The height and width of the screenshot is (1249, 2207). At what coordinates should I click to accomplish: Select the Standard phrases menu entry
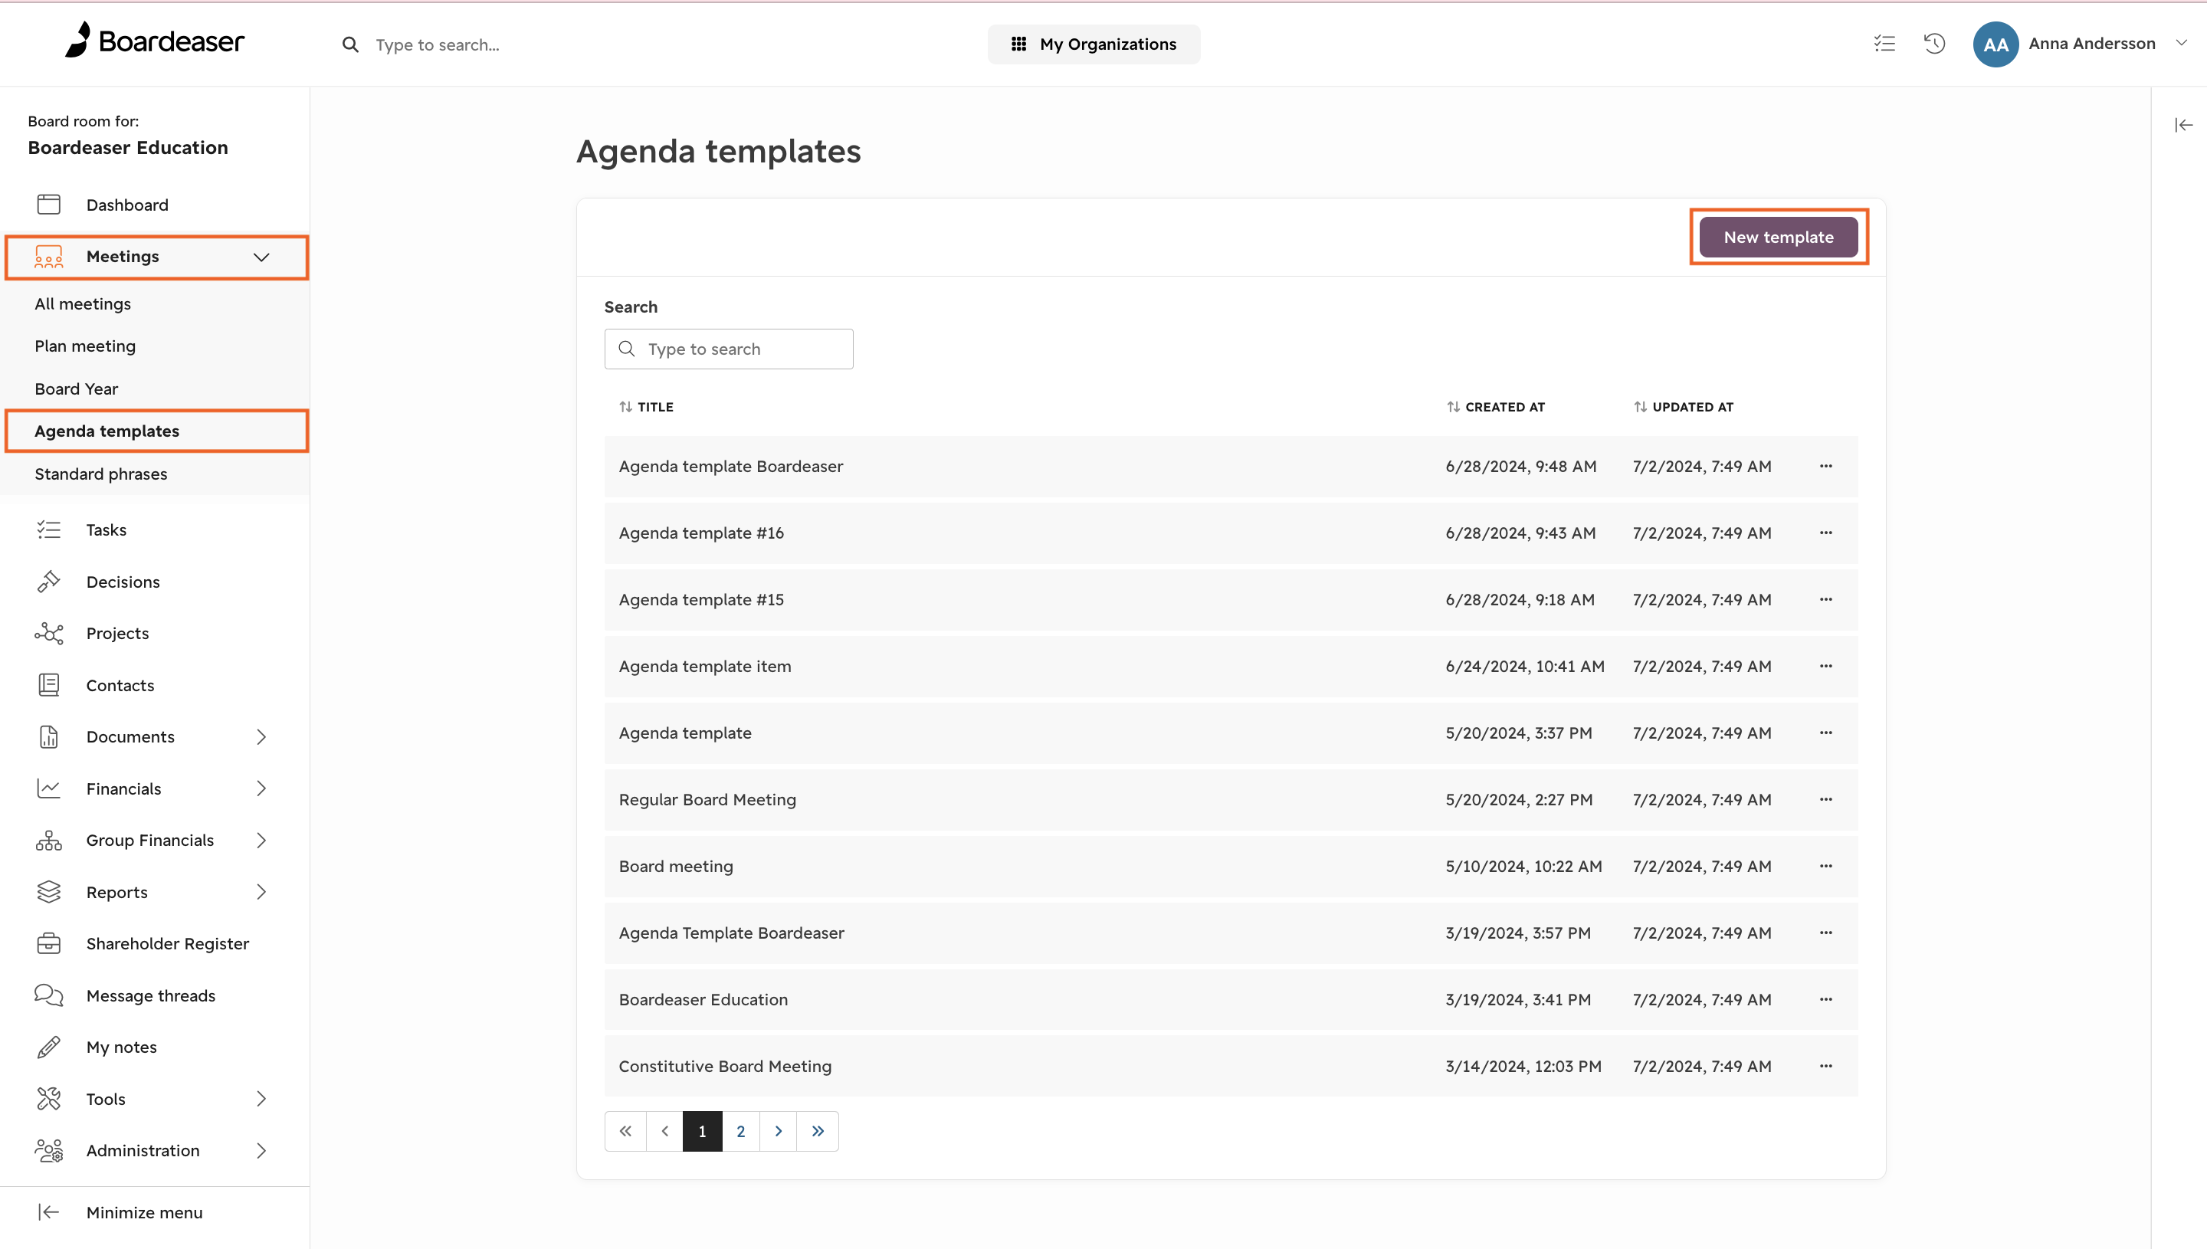tap(101, 474)
